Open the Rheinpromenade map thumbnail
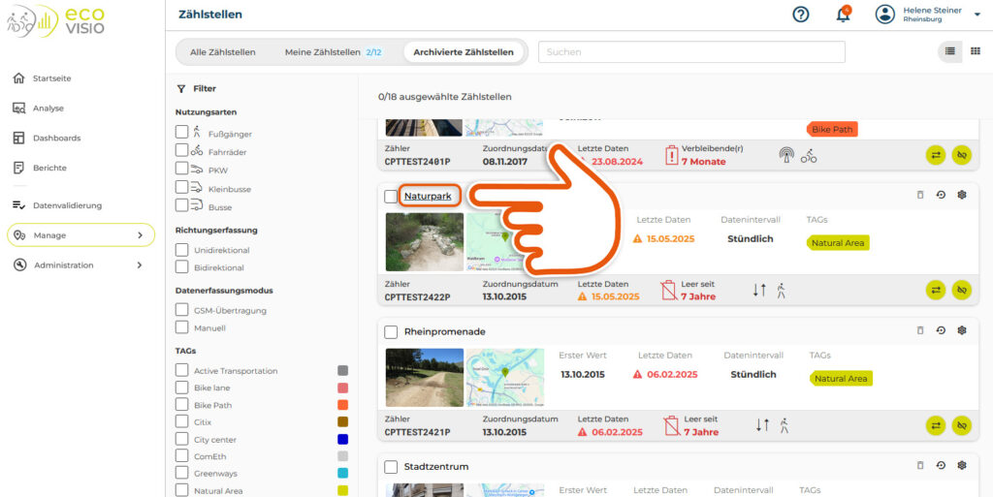This screenshot has height=497, width=993. tap(505, 378)
